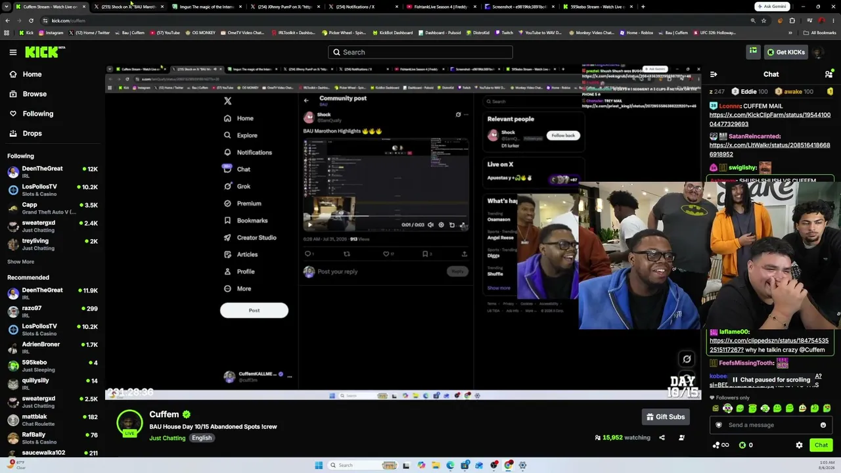The width and height of the screenshot is (841, 473).
Task: Open the Just Chatting category link
Action: point(168,438)
